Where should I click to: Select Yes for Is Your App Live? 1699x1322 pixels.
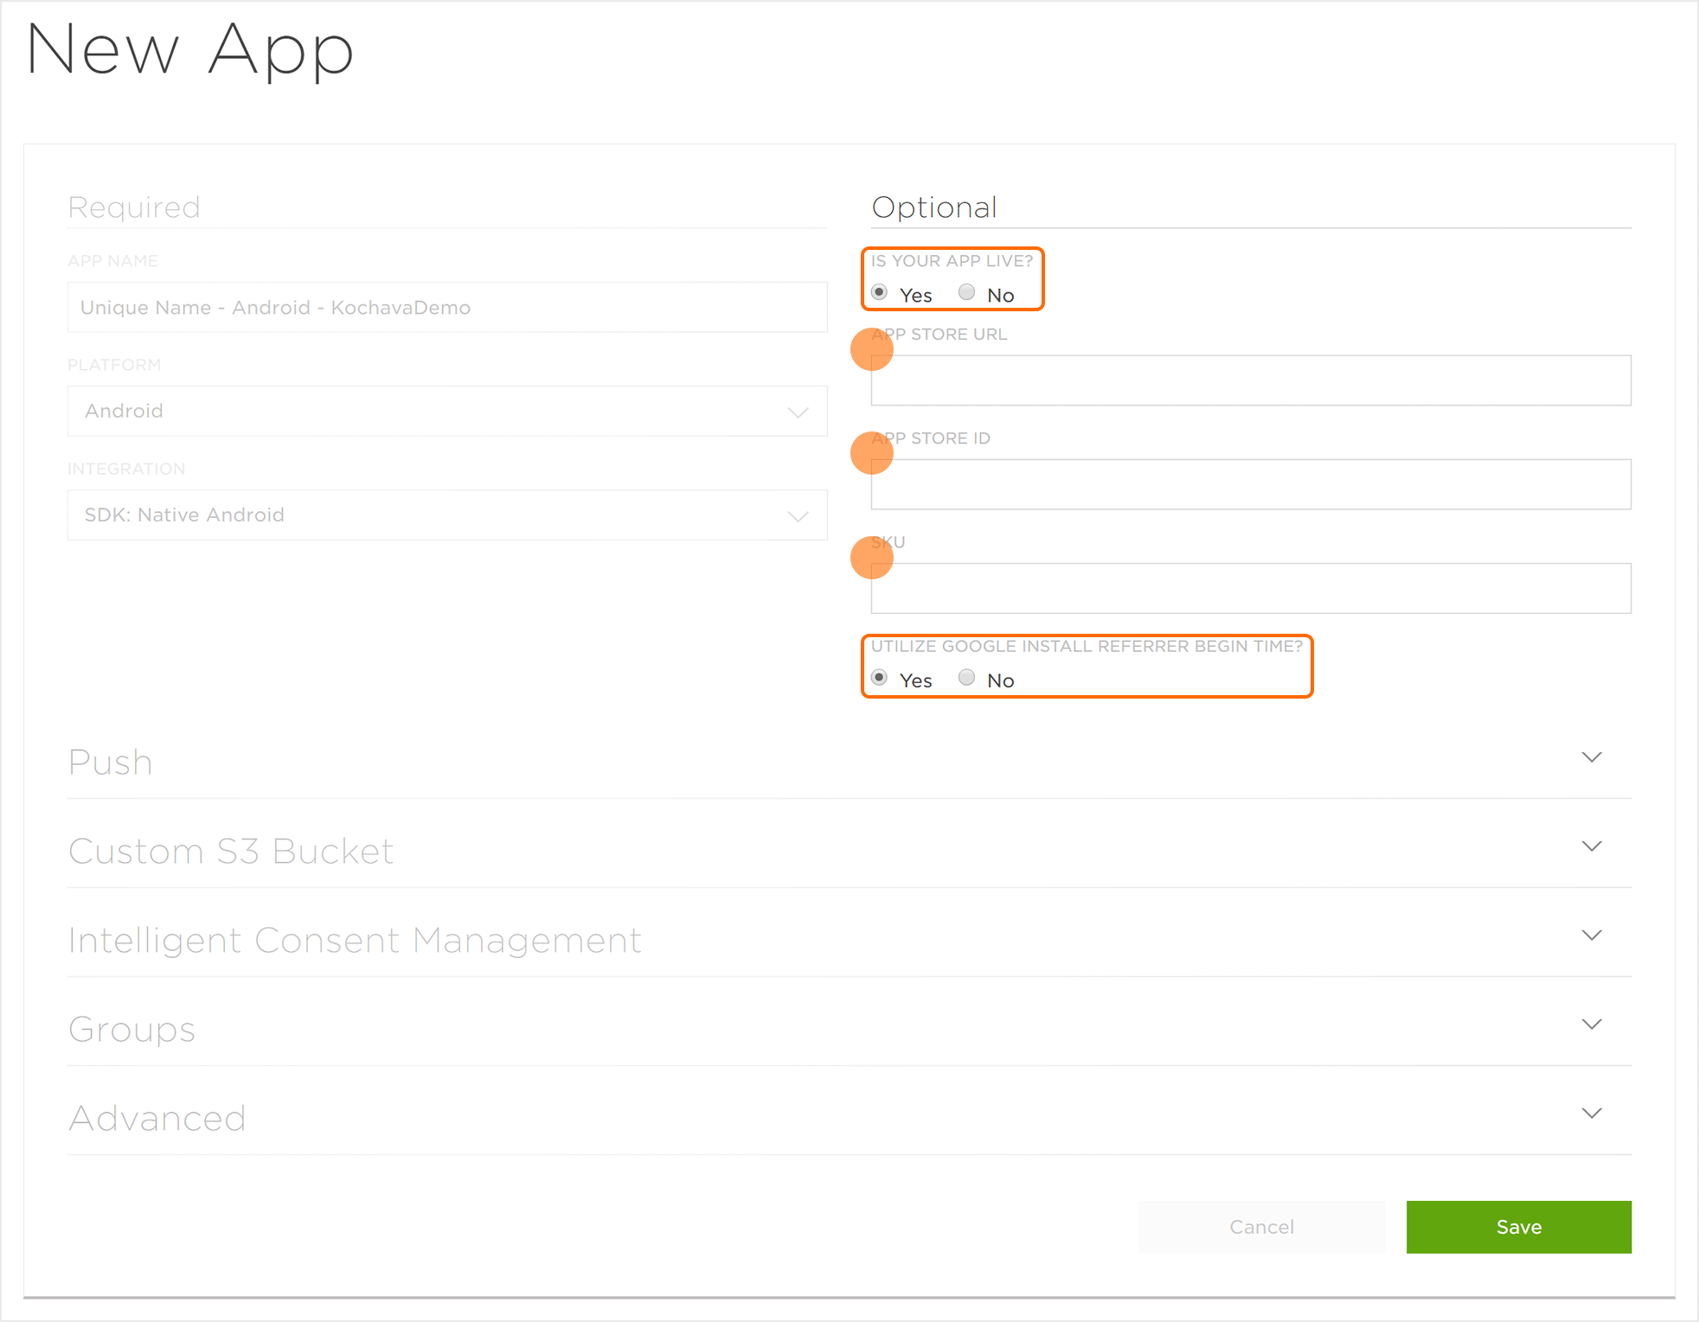[880, 292]
